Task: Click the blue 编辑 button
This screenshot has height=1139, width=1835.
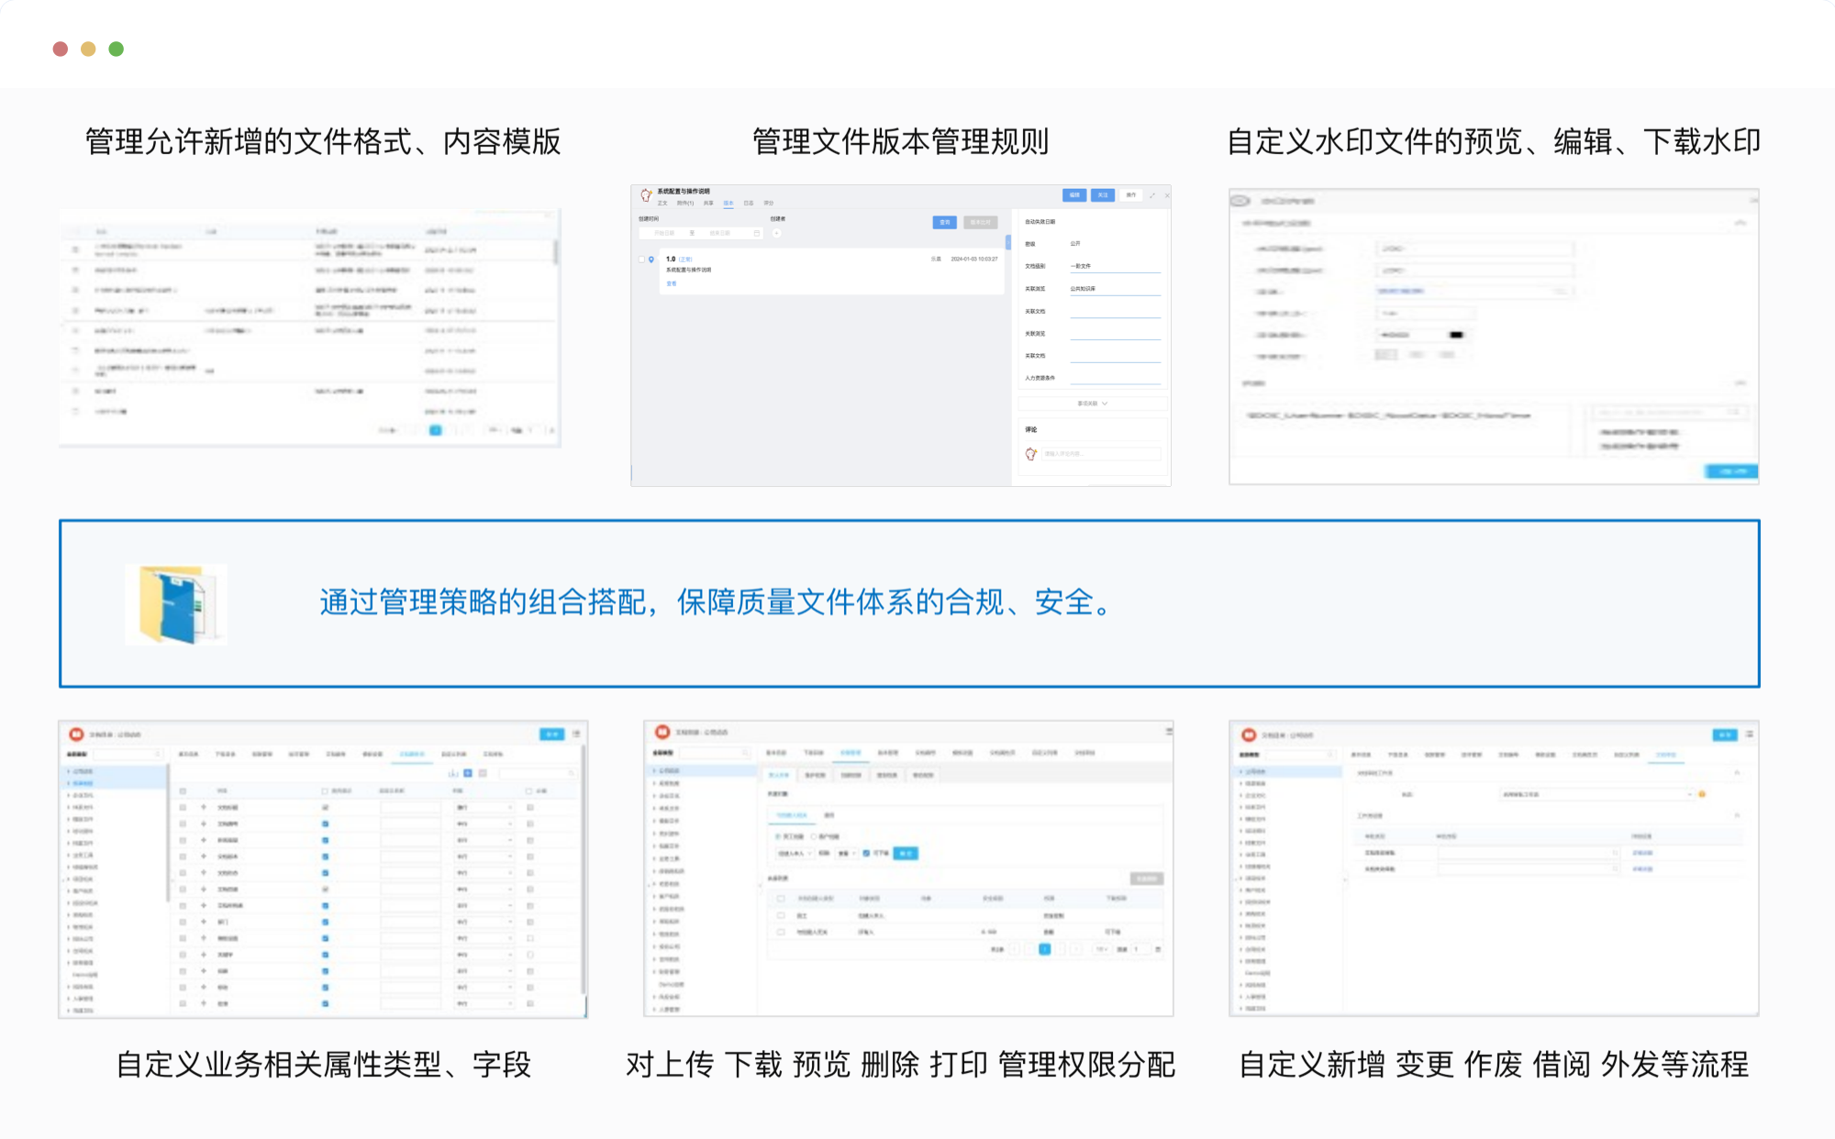Action: pos(1073,195)
